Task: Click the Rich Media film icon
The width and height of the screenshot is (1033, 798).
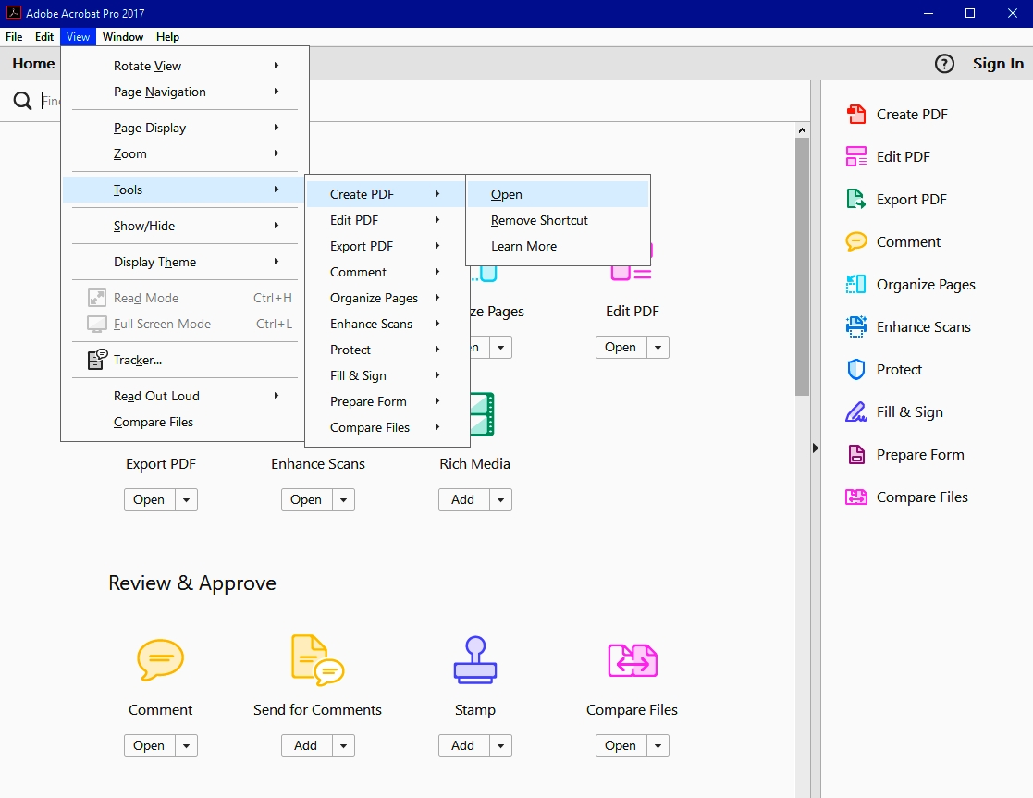Action: tap(482, 414)
